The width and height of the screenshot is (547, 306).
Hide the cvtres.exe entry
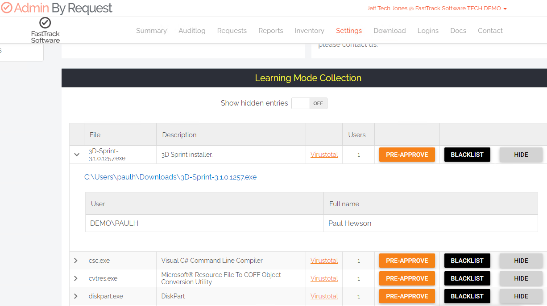point(521,278)
